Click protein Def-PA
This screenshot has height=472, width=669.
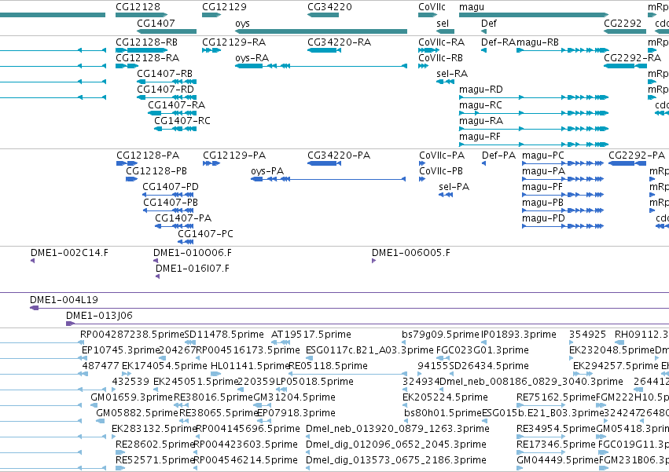[498, 156]
